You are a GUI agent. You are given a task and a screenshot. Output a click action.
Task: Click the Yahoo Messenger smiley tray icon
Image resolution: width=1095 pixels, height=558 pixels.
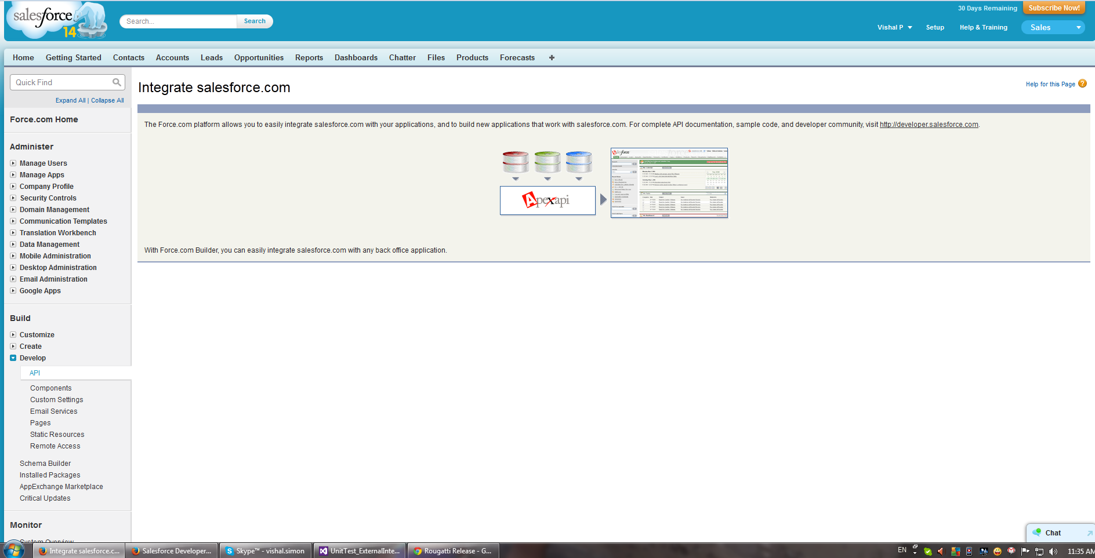point(998,551)
